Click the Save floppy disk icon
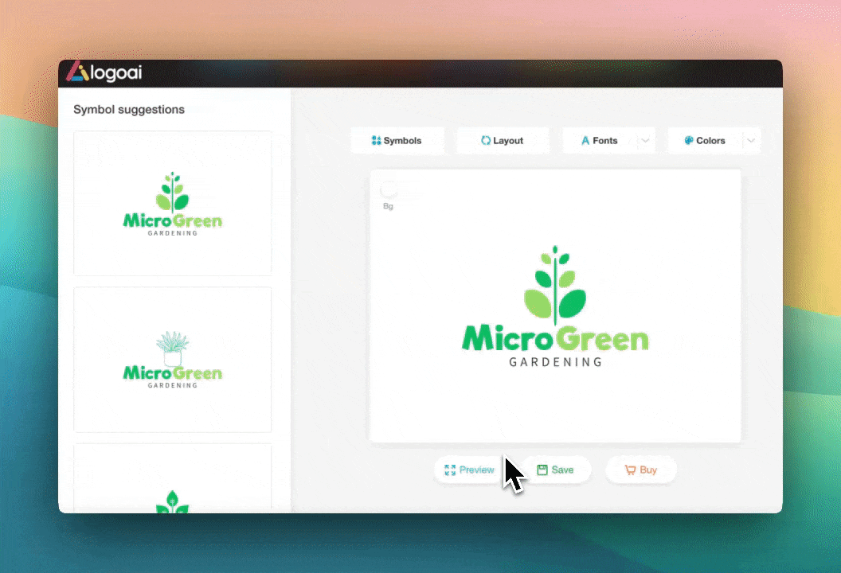Viewport: 841px width, 573px height. tap(542, 470)
